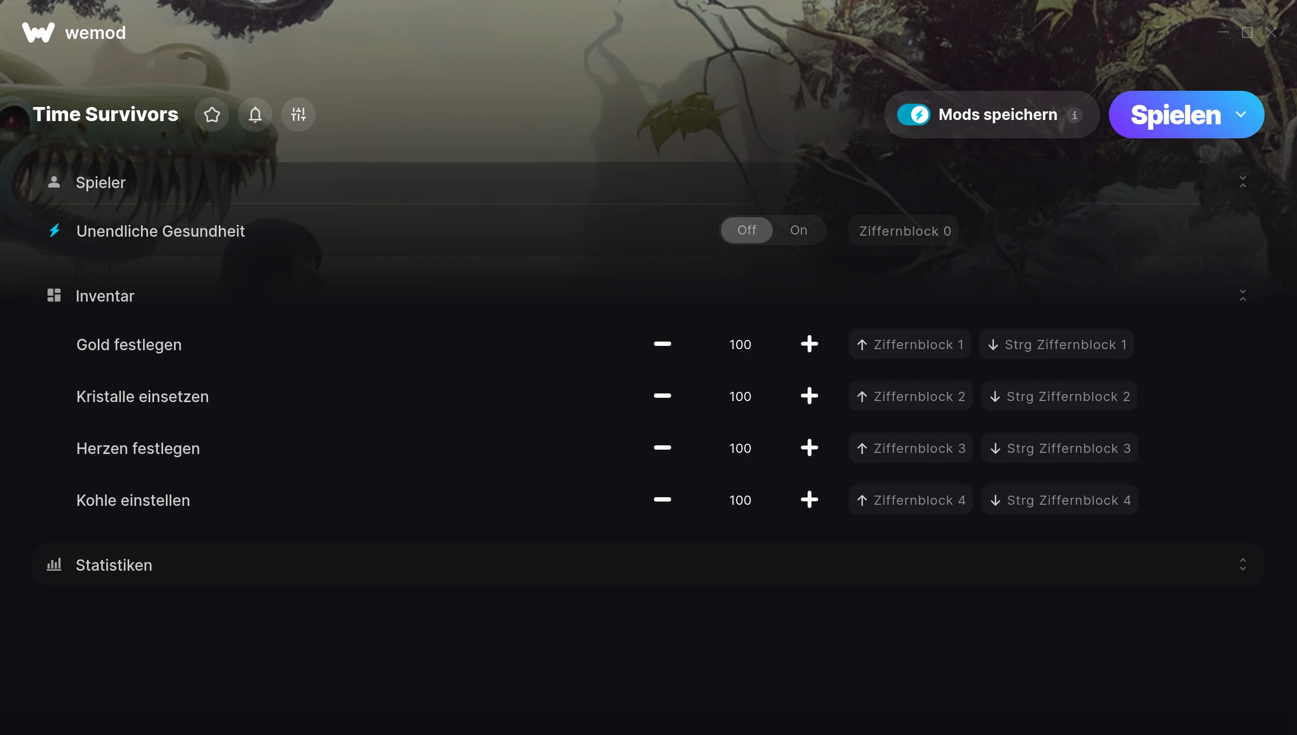Image resolution: width=1297 pixels, height=735 pixels.
Task: Change the Strg Ziffernblock 2 hotkey
Action: click(1059, 396)
